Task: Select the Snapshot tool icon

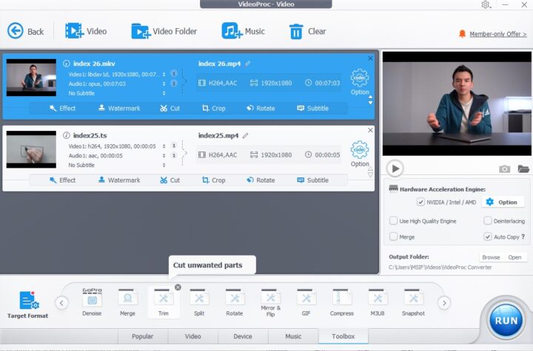Action: pos(414,299)
